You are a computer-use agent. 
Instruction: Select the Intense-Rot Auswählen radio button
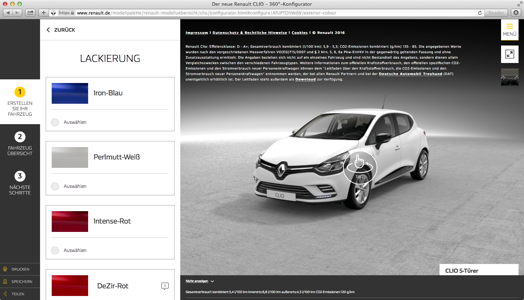click(x=55, y=250)
